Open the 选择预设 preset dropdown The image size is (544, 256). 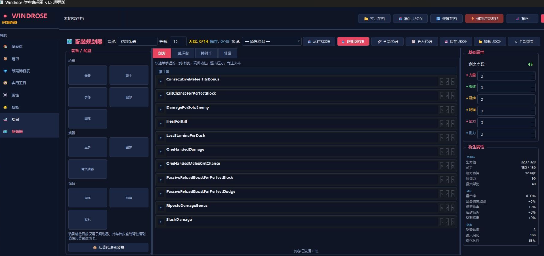[x=271, y=41]
